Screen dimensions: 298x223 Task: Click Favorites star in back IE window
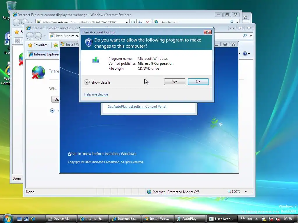[17, 32]
